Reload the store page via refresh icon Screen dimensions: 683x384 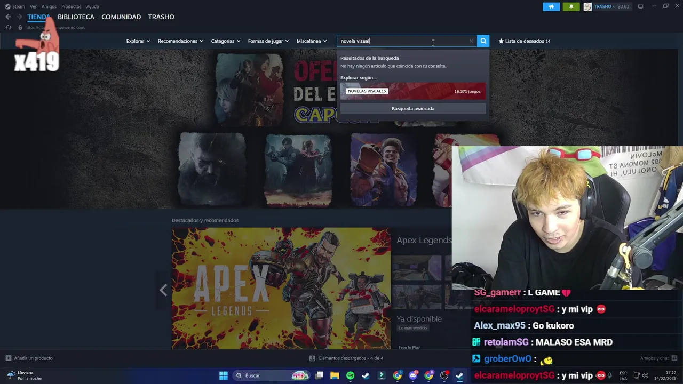[x=9, y=27]
